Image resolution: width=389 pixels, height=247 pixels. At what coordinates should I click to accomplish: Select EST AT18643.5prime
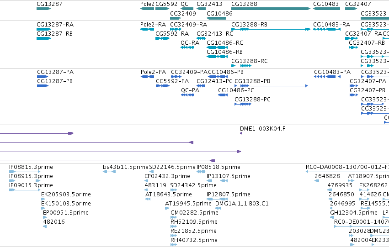(x=148, y=199)
